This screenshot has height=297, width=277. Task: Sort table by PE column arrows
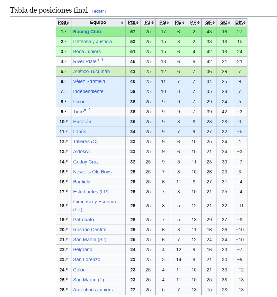183,23
